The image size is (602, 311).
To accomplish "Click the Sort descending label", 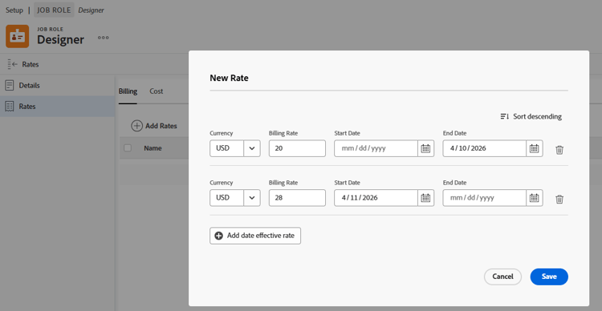I will pos(537,116).
